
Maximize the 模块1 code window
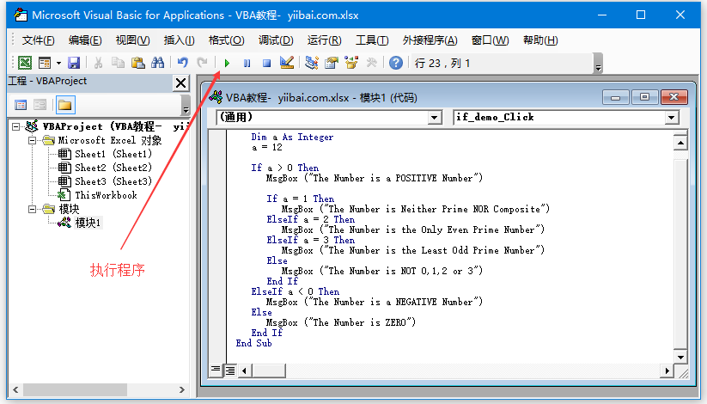[645, 97]
